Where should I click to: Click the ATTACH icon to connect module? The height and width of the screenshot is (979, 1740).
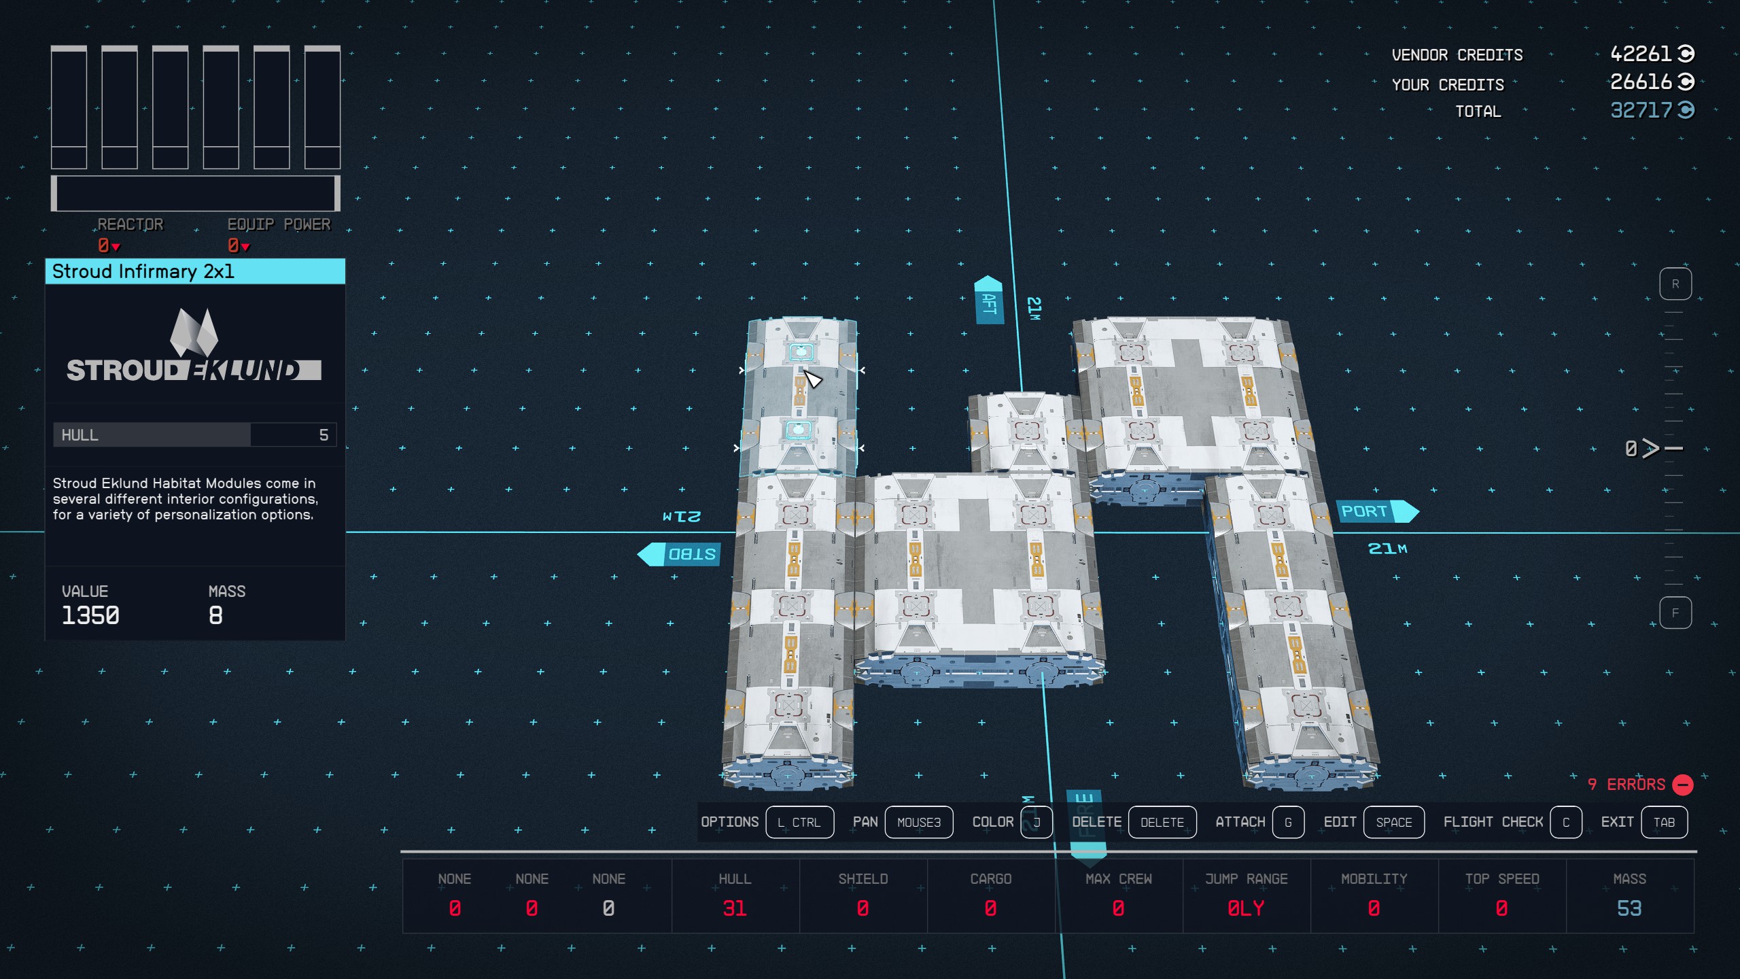1289,823
